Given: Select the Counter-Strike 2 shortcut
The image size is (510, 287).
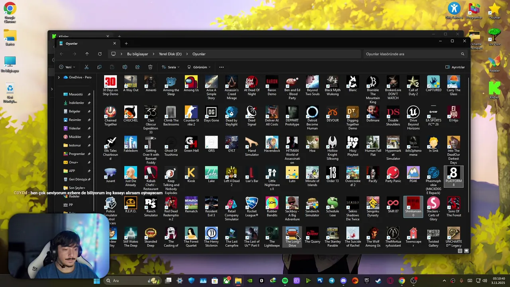Looking at the screenshot, I should click(191, 116).
